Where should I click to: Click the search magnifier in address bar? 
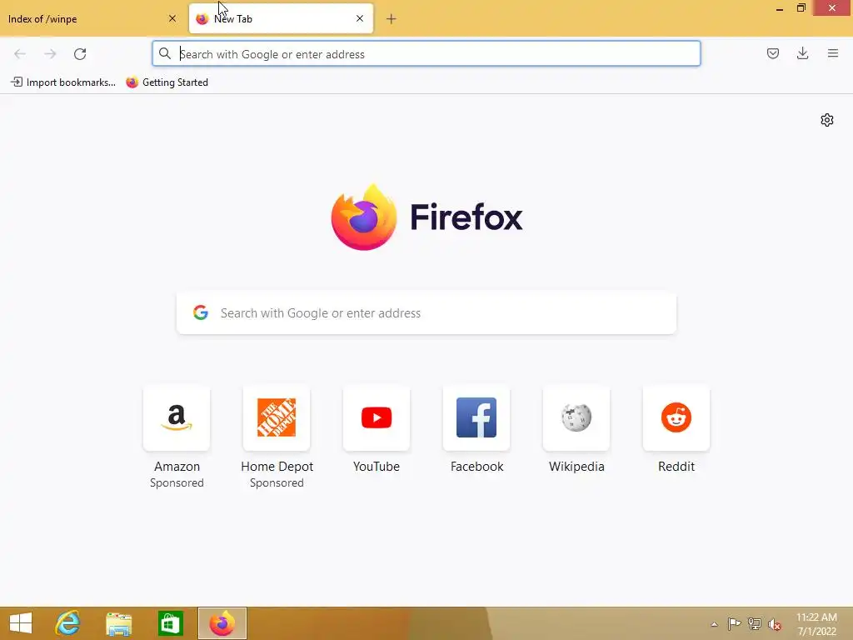164,53
